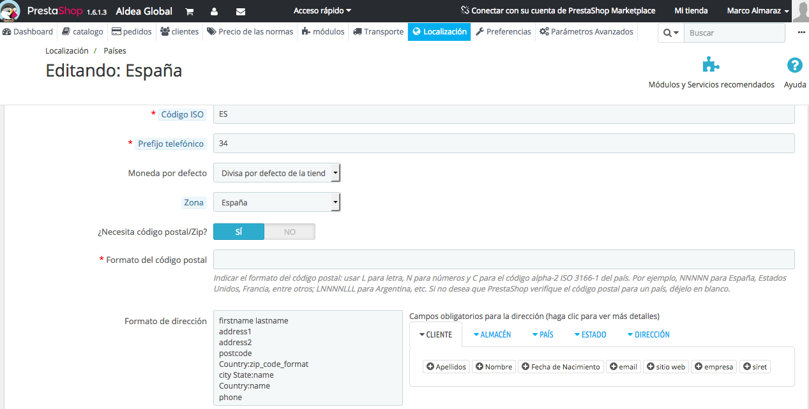Open Mi tienda link
Screen dimensions: 809x409
691,11
